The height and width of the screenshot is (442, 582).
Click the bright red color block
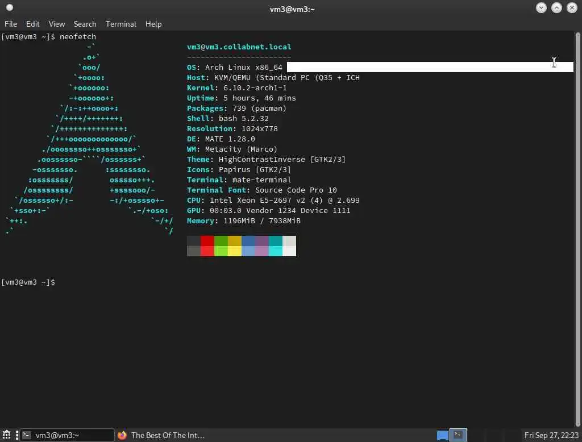[x=207, y=251]
